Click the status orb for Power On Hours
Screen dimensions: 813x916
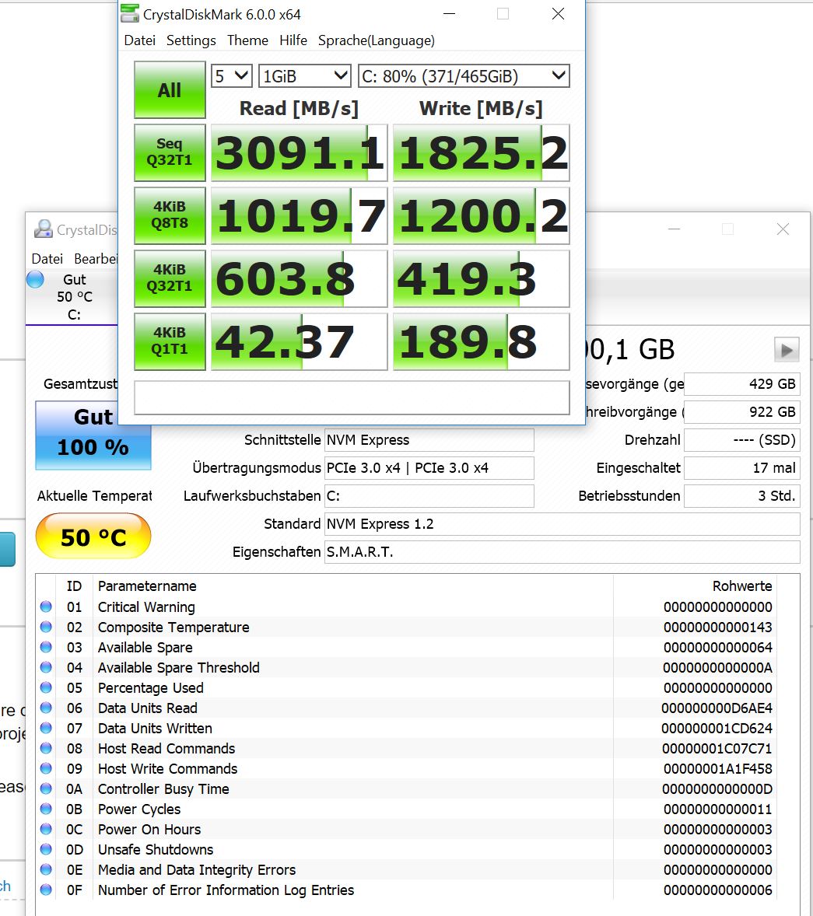pyautogui.click(x=46, y=829)
